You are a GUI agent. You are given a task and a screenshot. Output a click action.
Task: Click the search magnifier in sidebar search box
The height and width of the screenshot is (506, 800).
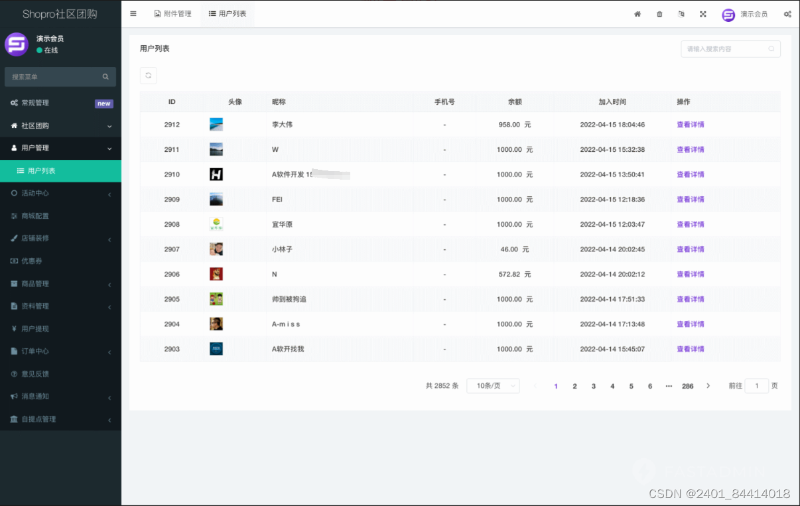(x=105, y=76)
